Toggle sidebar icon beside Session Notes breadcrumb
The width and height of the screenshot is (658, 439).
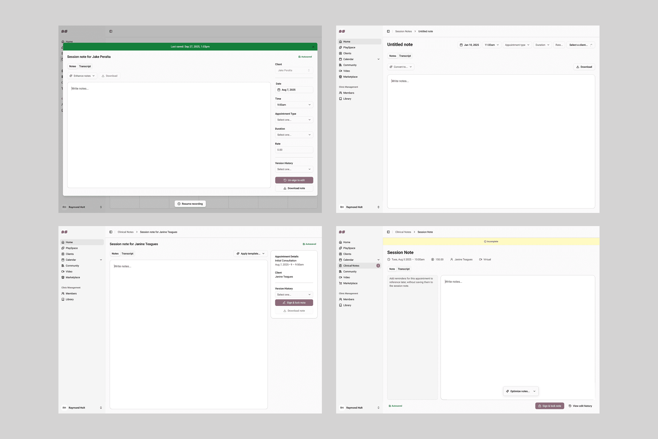pos(388,31)
